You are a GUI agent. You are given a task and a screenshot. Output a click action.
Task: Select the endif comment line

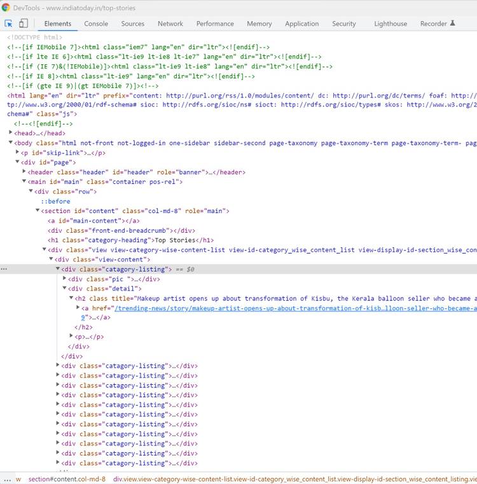click(43, 124)
